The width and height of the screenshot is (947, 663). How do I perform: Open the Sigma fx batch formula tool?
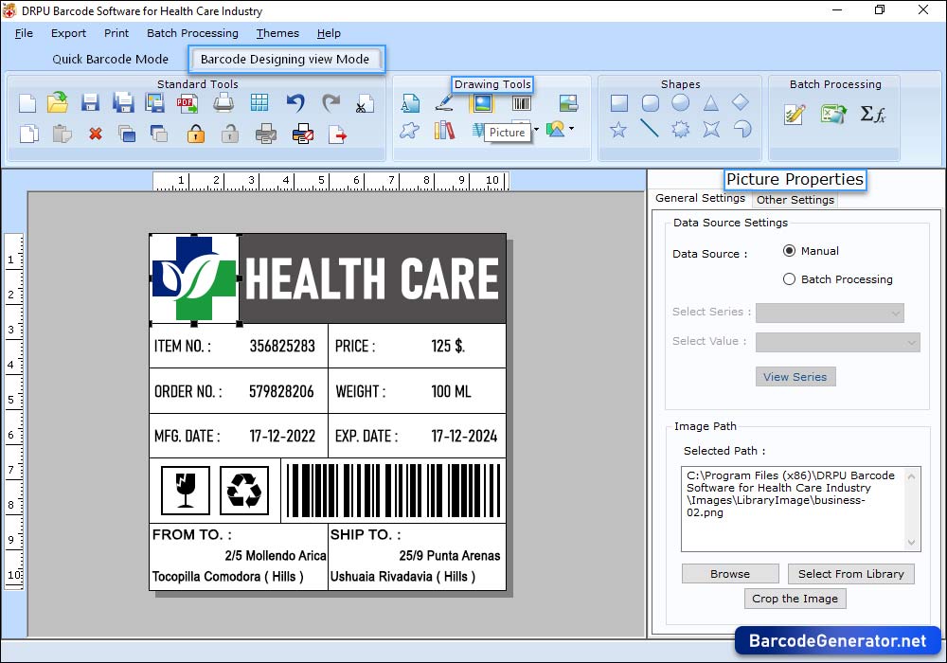click(x=873, y=114)
